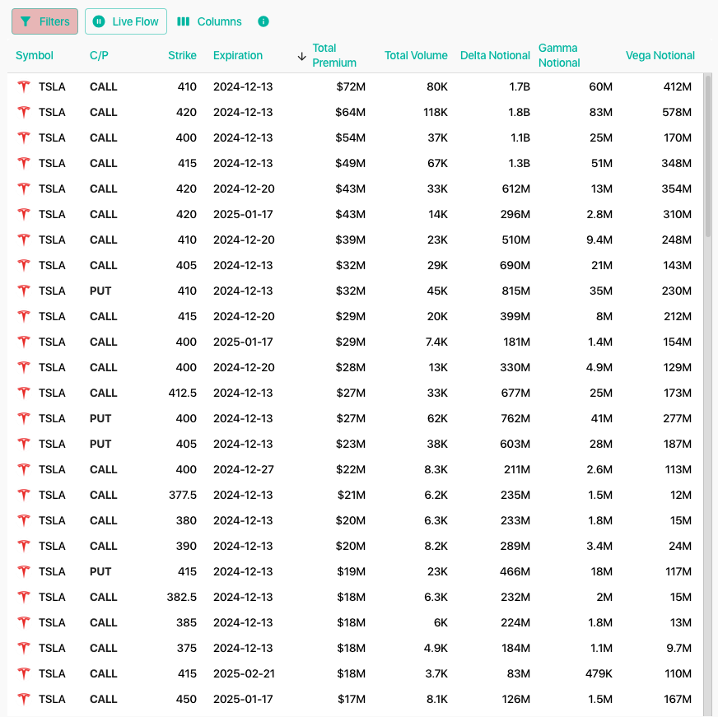Click the 382.5 strike value
This screenshot has width=718, height=717.
182,597
